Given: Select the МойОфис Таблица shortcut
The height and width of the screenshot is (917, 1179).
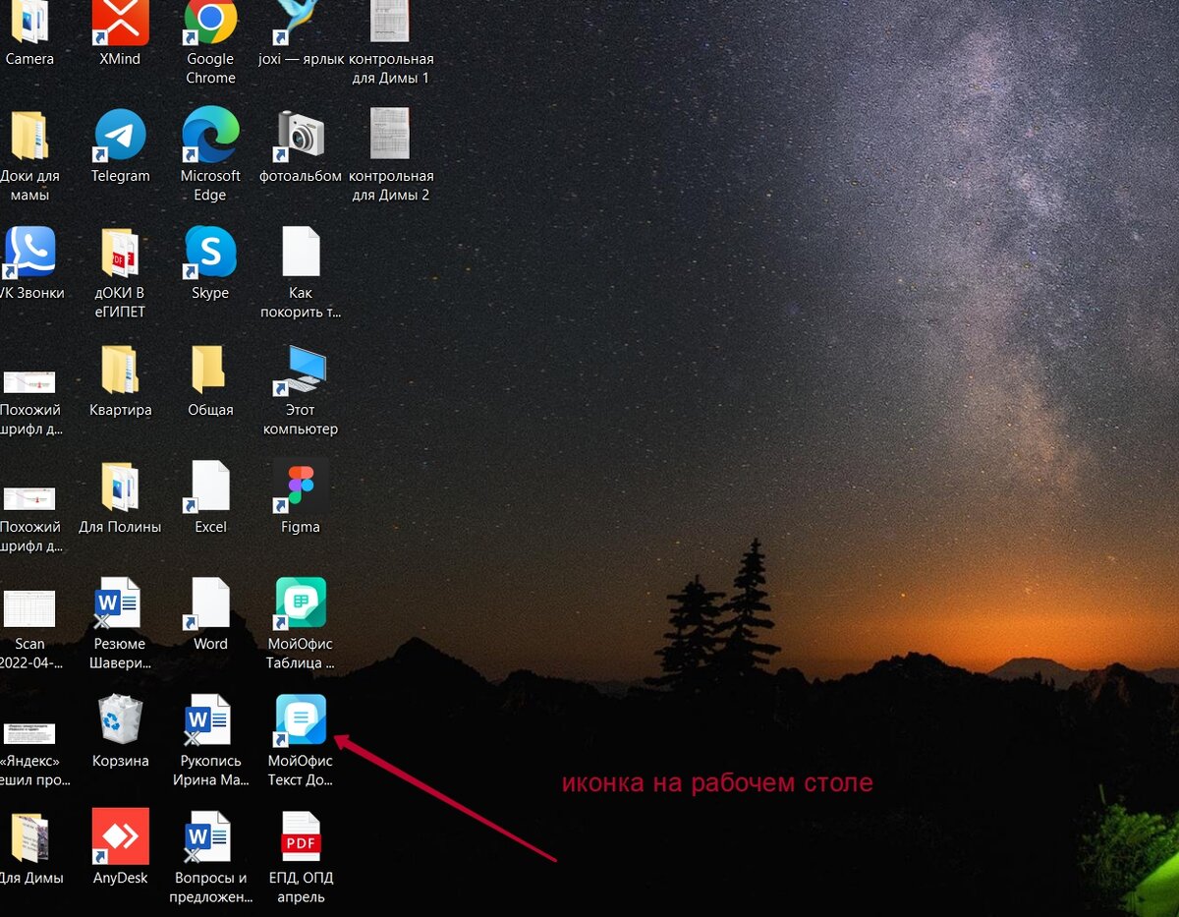Looking at the screenshot, I should click(x=300, y=603).
